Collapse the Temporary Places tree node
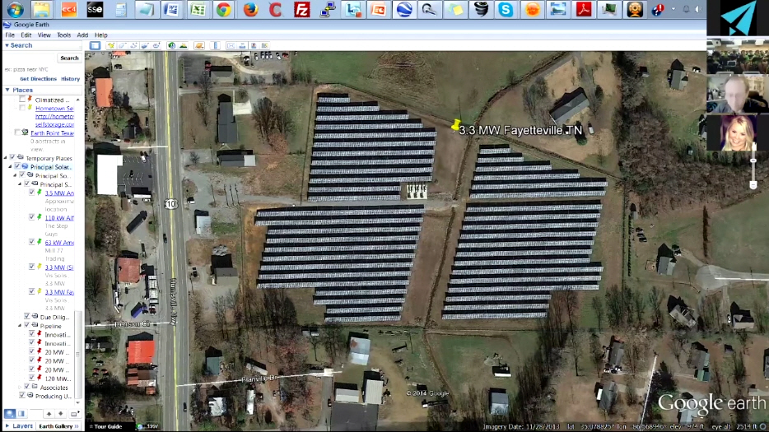The height and width of the screenshot is (432, 769). pos(6,158)
